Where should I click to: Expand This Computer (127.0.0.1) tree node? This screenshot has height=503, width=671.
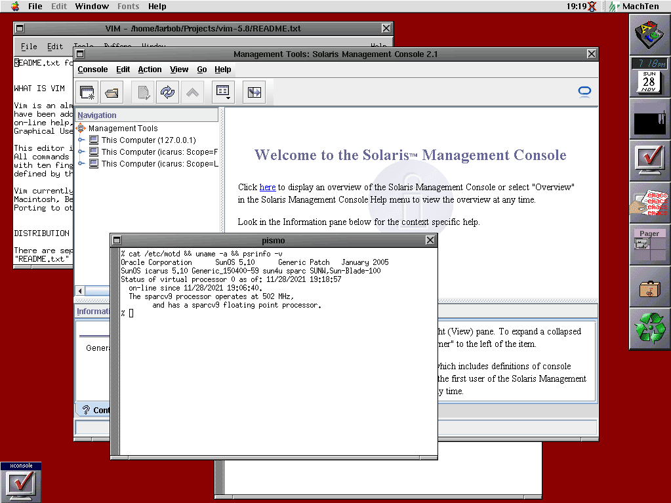pos(81,140)
